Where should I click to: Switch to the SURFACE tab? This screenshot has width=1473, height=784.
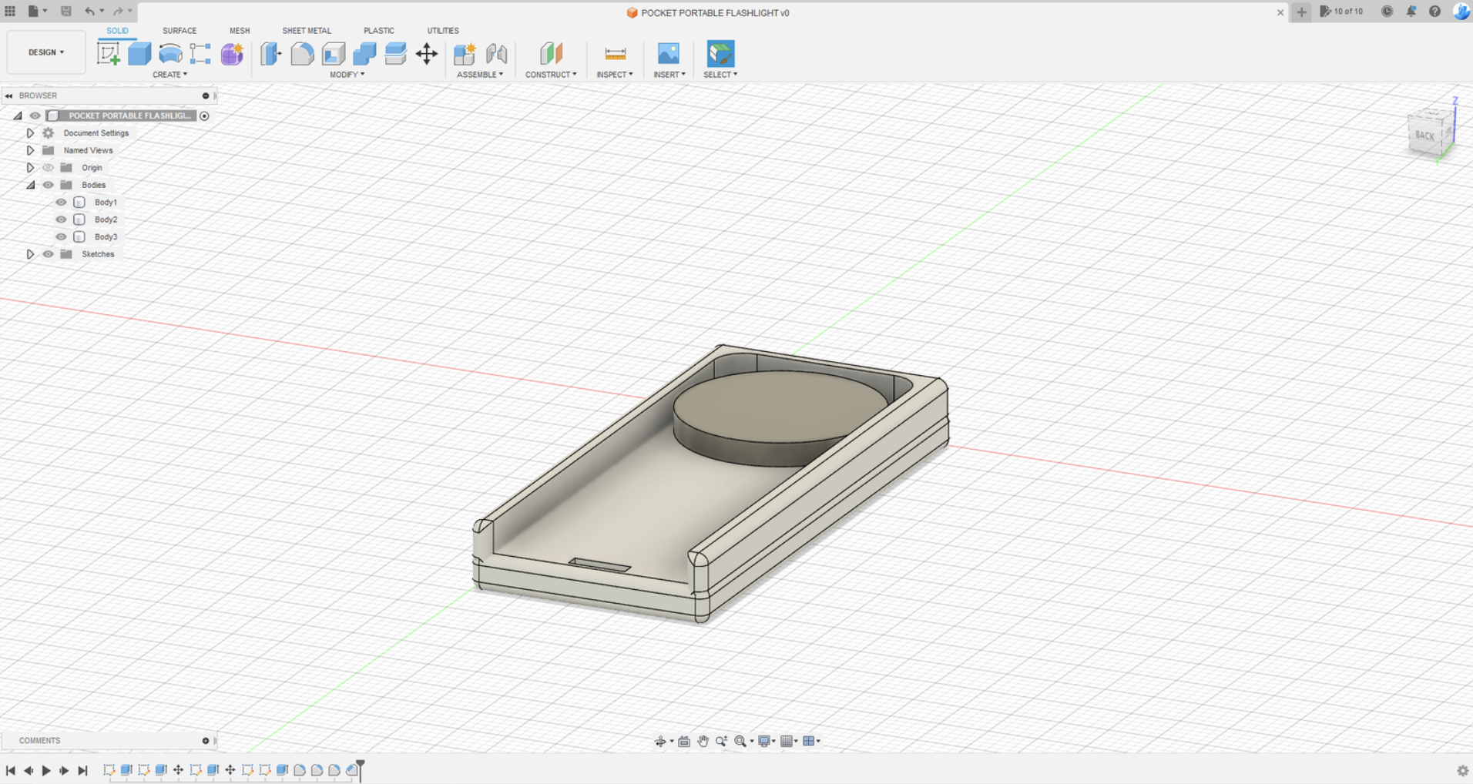pos(180,31)
